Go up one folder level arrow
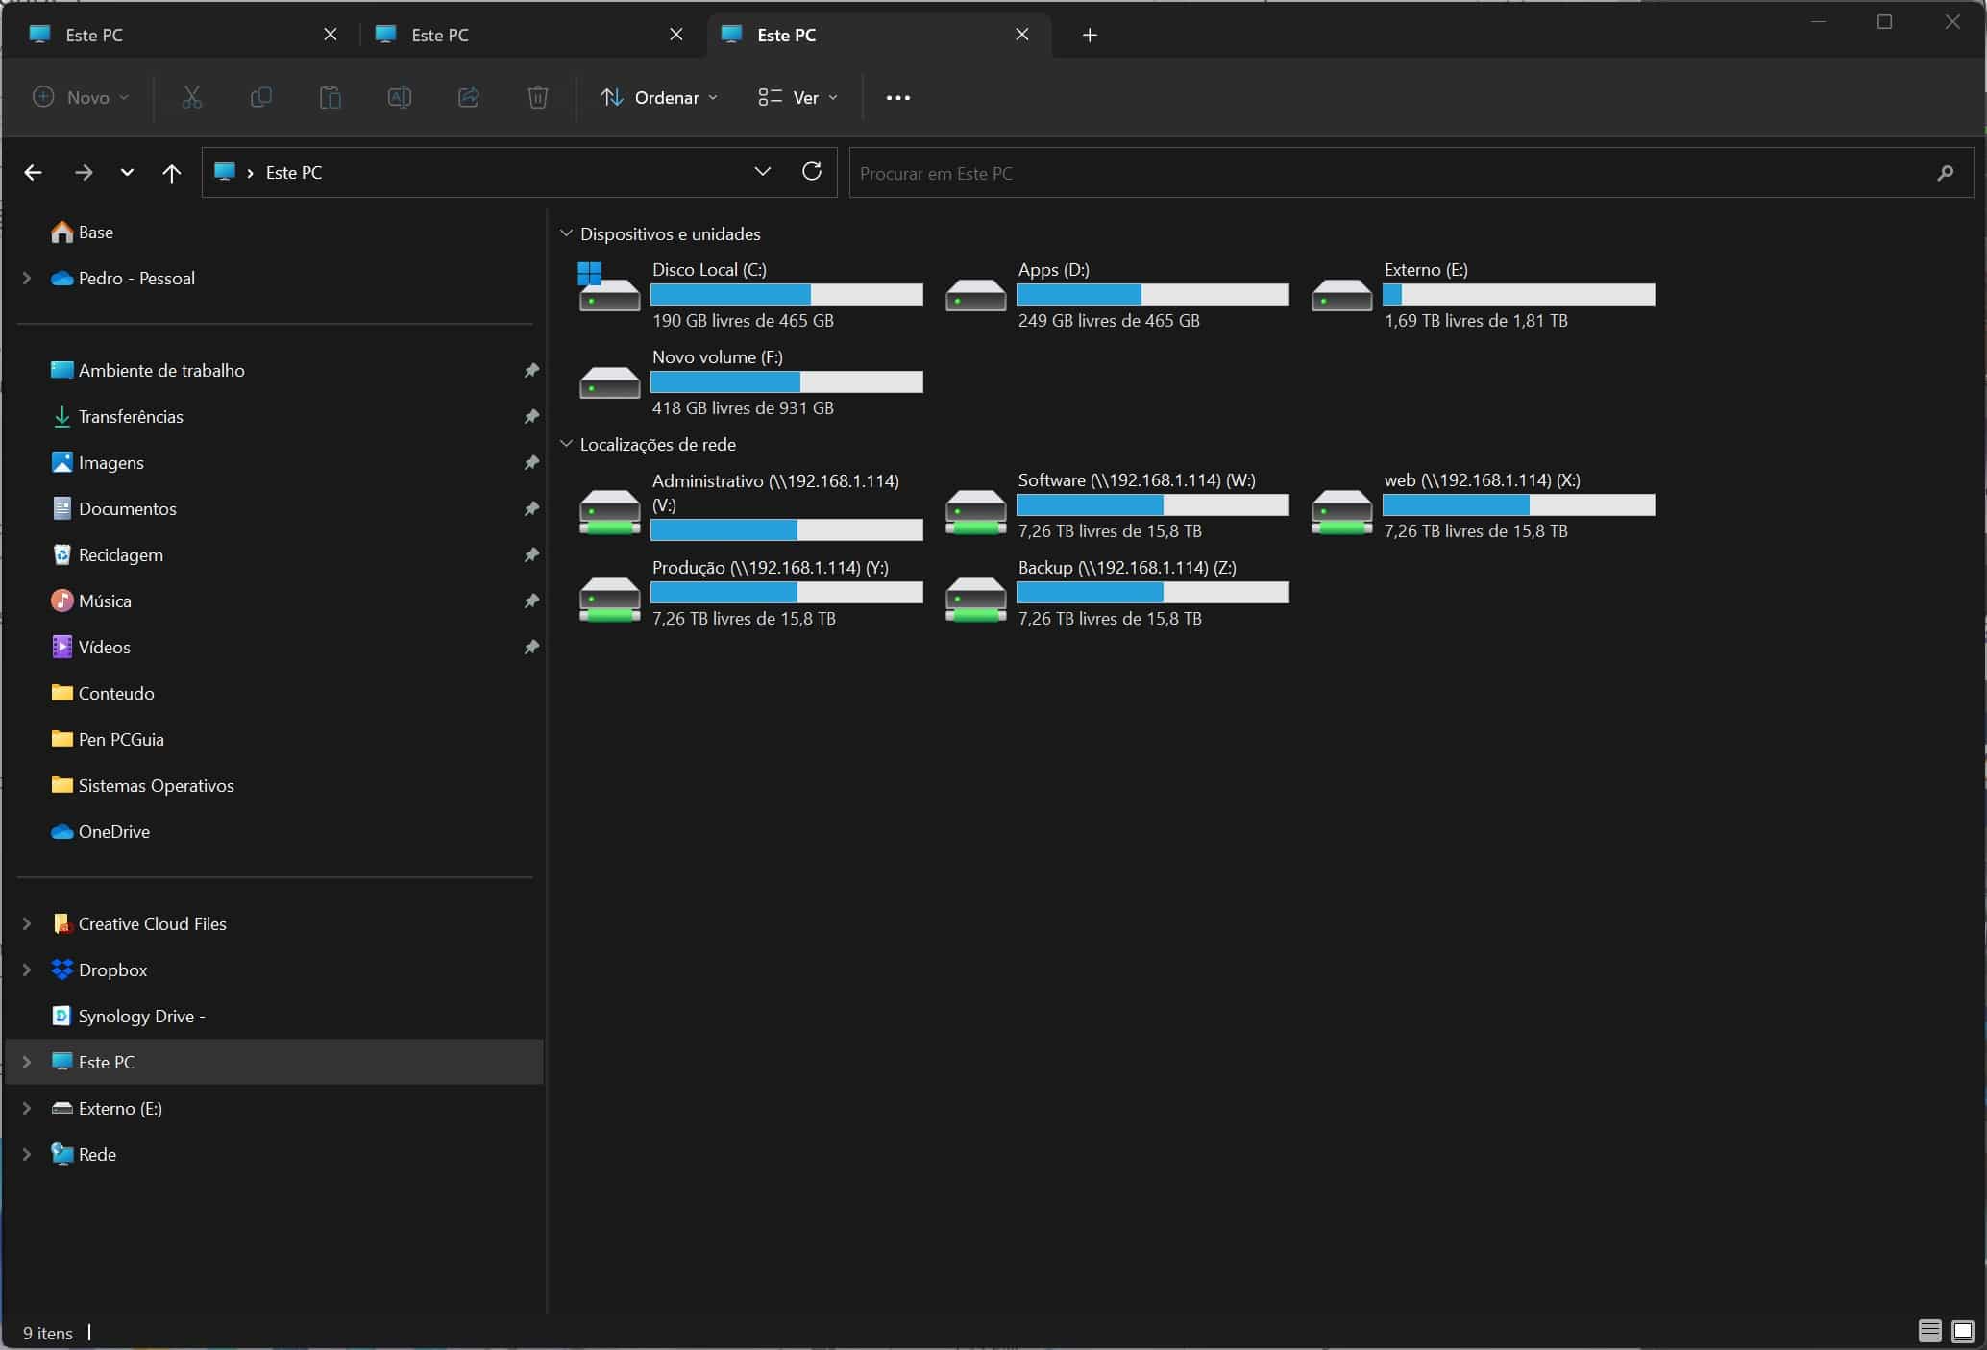This screenshot has height=1350, width=1987. click(x=171, y=173)
